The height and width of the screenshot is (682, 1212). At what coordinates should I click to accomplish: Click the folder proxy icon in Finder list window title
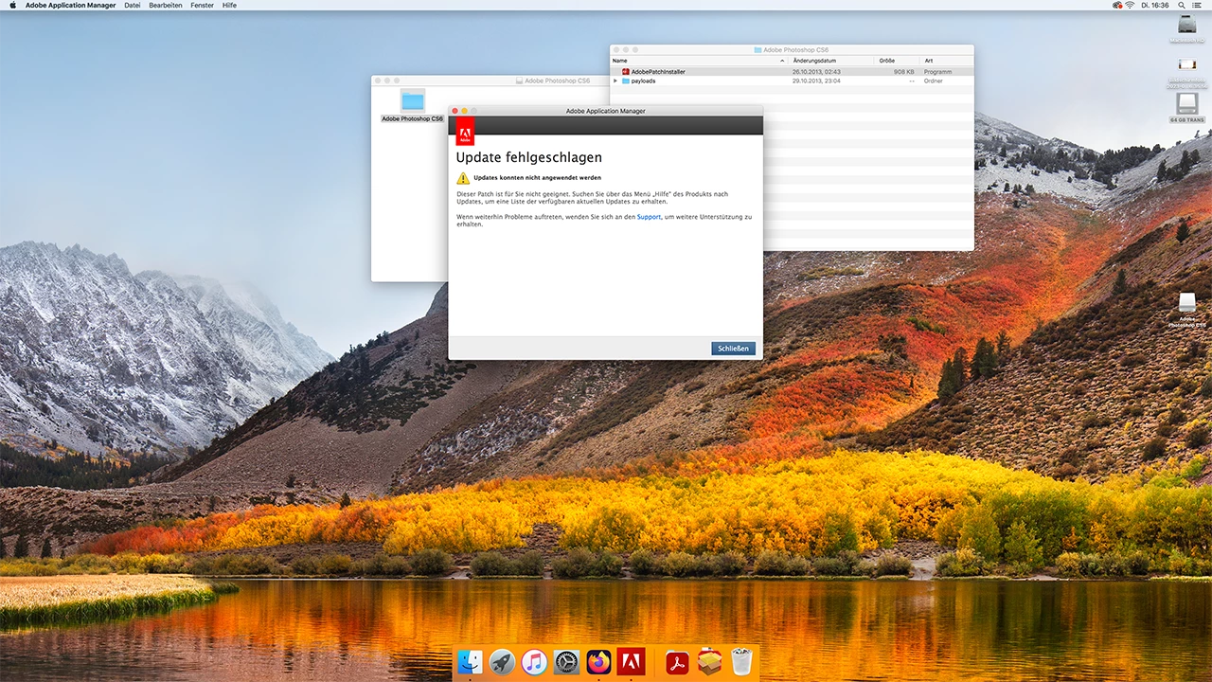[757, 49]
